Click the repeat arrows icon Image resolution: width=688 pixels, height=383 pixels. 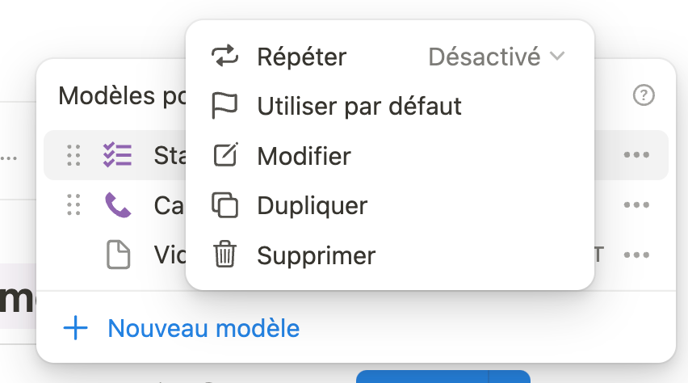tap(224, 57)
